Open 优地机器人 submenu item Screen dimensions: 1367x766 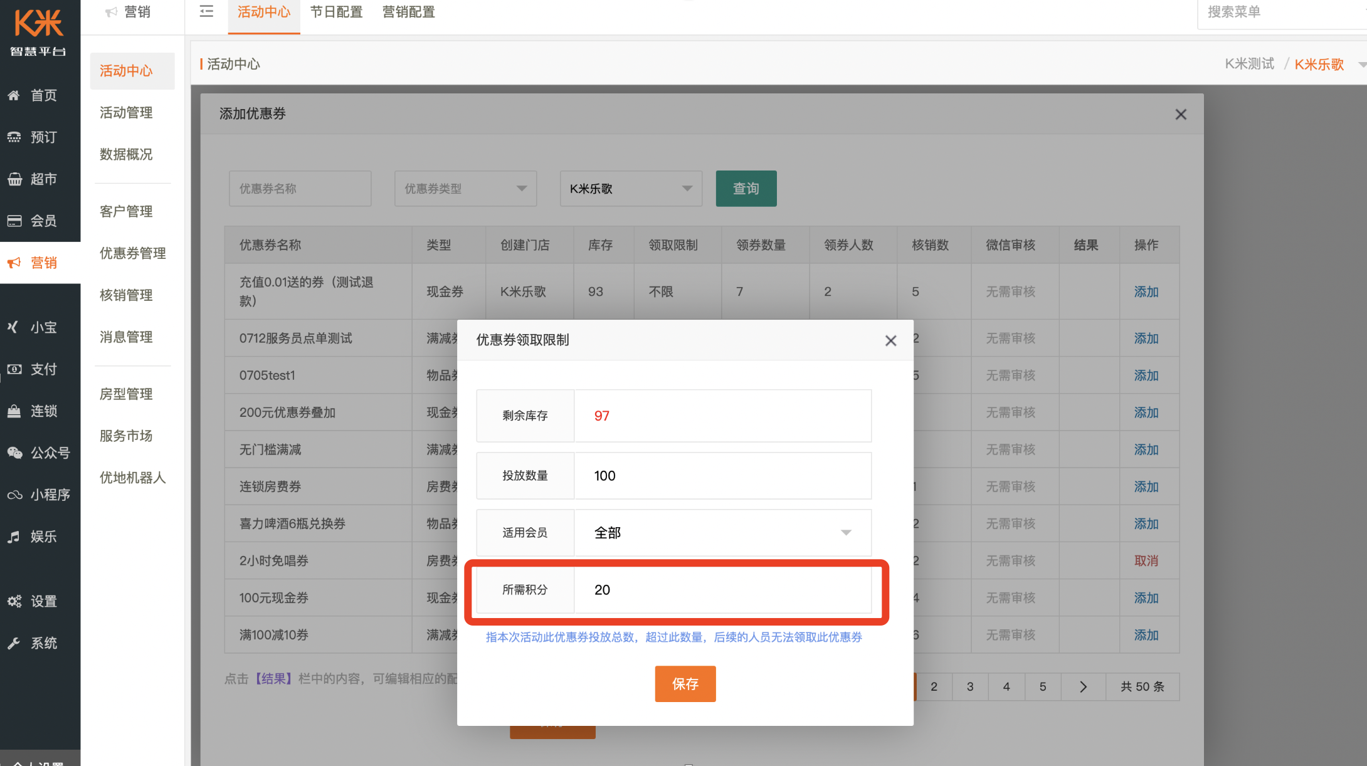(132, 478)
